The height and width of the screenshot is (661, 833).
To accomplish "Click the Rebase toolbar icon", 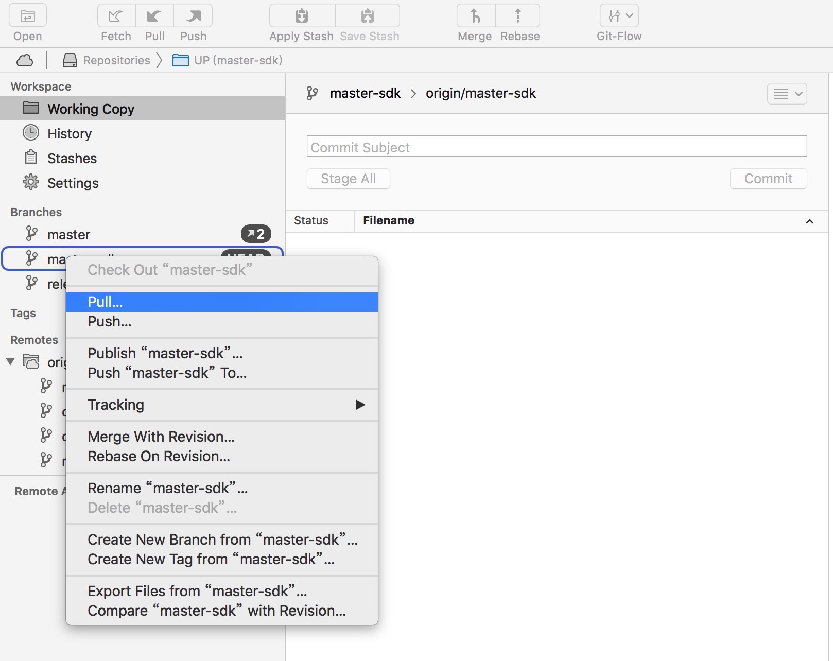I will click(518, 16).
